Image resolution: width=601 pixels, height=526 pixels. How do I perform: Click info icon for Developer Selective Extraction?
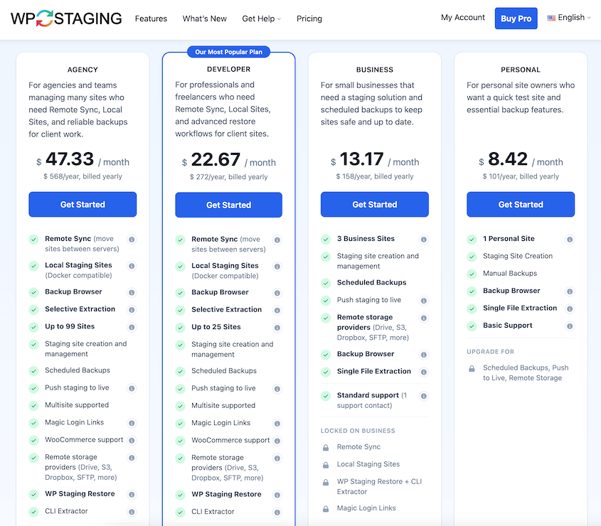click(277, 311)
